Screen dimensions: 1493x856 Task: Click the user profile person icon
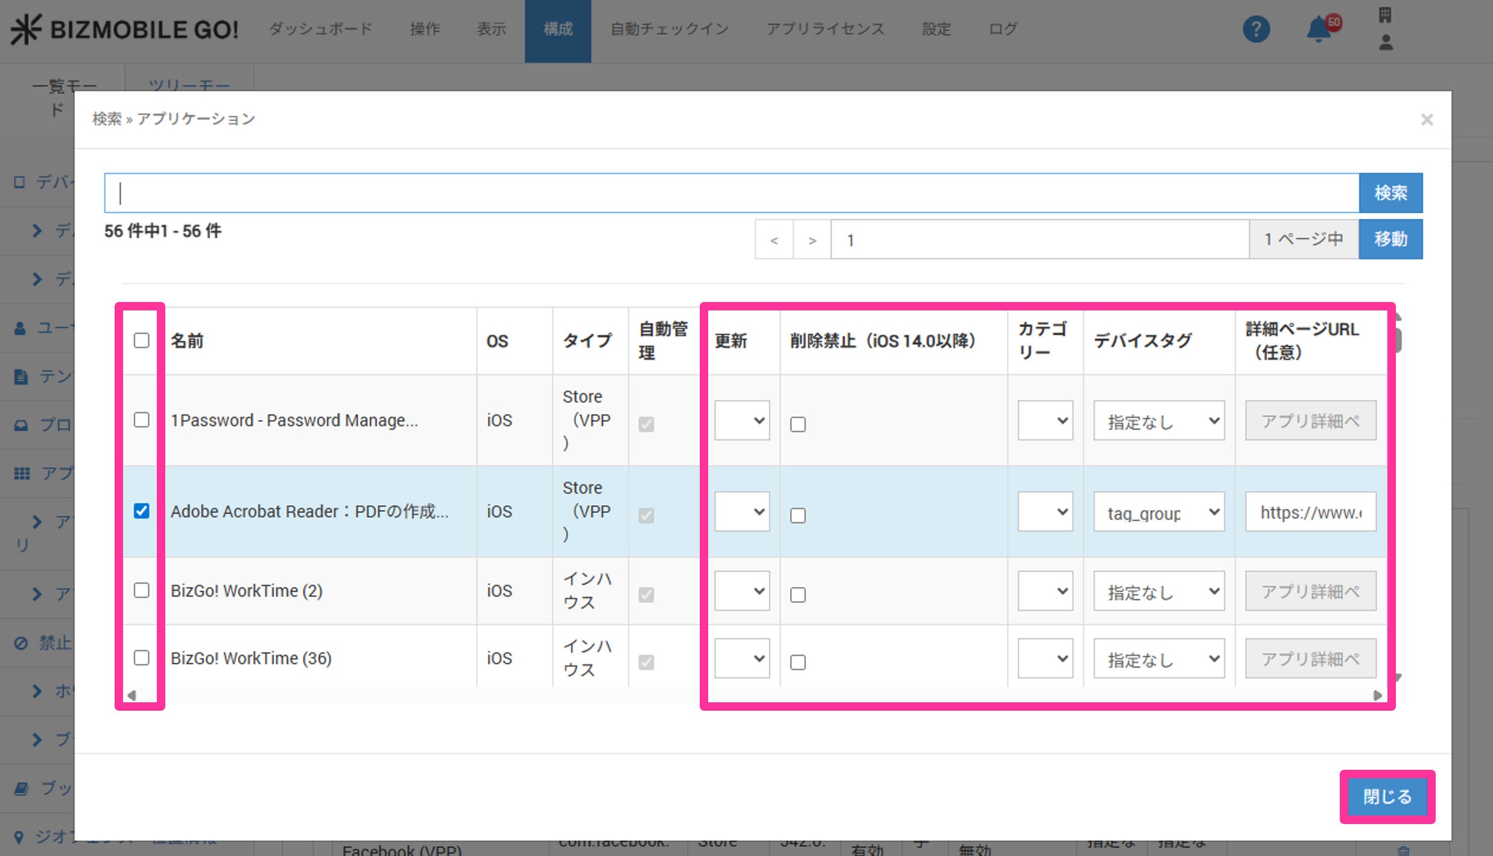1386,43
